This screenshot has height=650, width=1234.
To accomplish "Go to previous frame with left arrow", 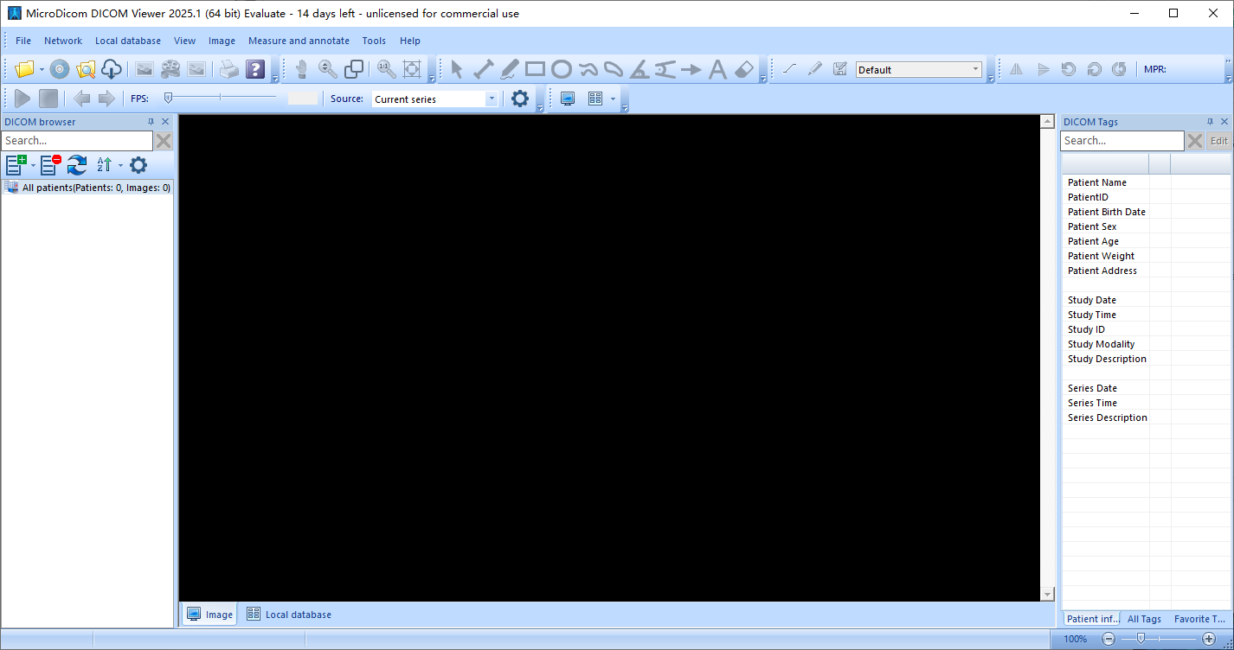I will tap(81, 99).
